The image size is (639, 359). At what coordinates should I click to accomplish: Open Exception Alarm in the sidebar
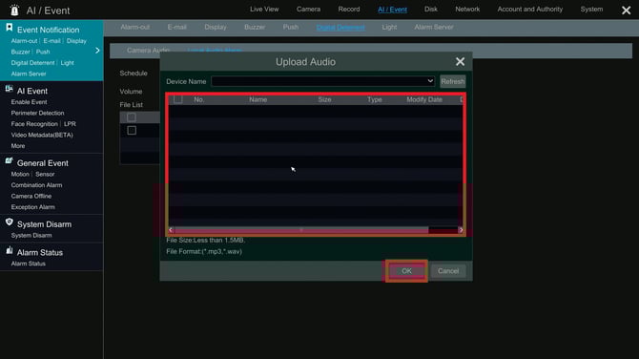point(33,207)
